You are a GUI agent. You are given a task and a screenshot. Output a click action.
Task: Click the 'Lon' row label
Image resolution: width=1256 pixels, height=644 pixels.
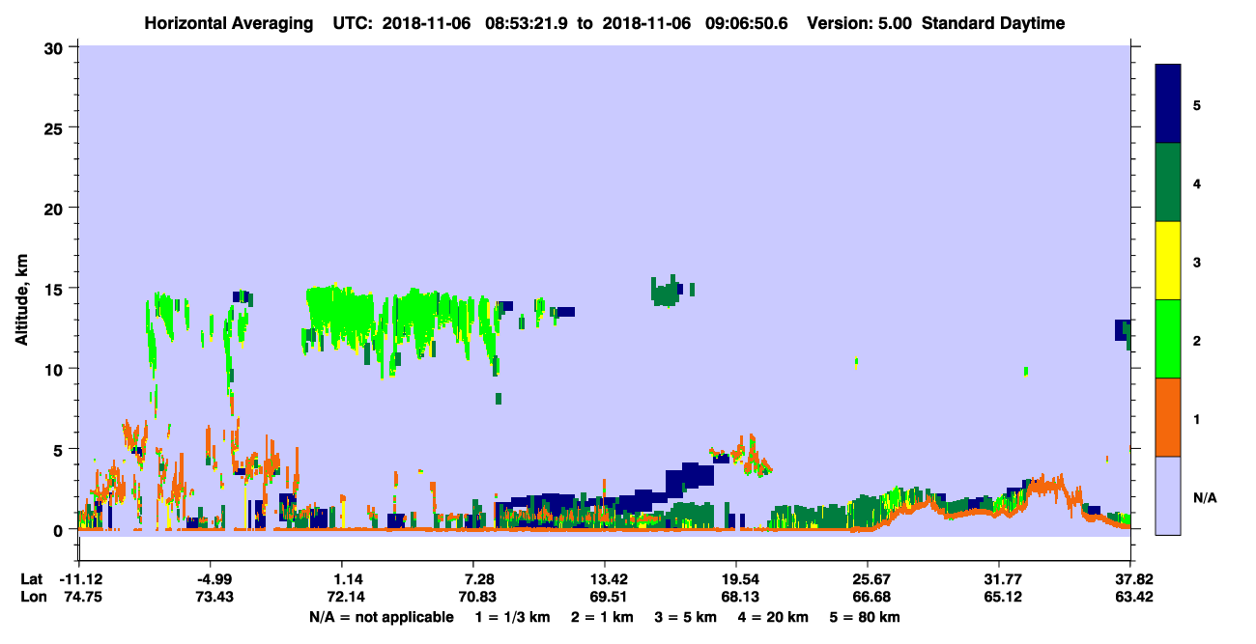click(x=32, y=597)
